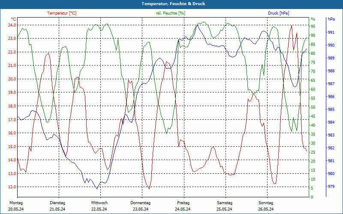343x214 pixels.
Task: Click the 'Dienstag' day label
Action: coord(57,203)
